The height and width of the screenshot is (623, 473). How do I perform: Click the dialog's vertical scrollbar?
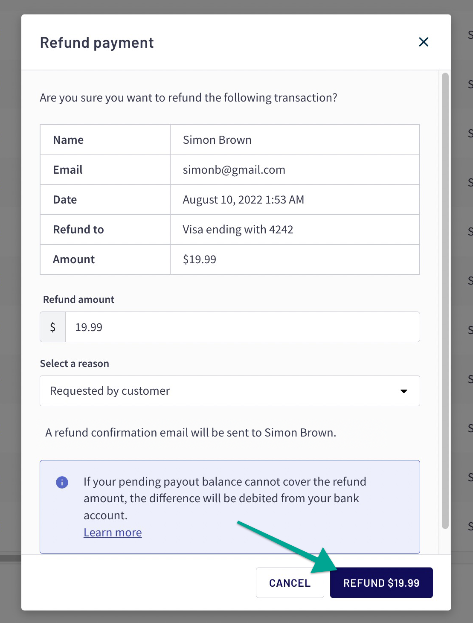tap(445, 301)
